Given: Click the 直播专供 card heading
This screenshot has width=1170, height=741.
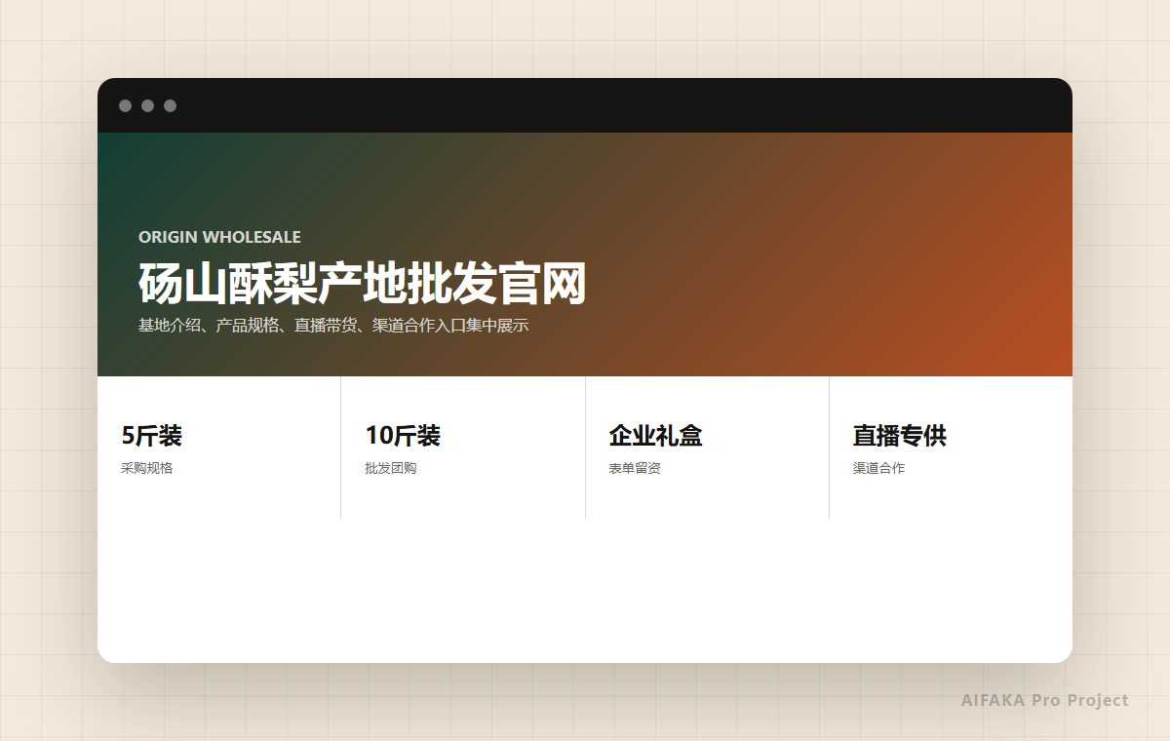Looking at the screenshot, I should [899, 435].
